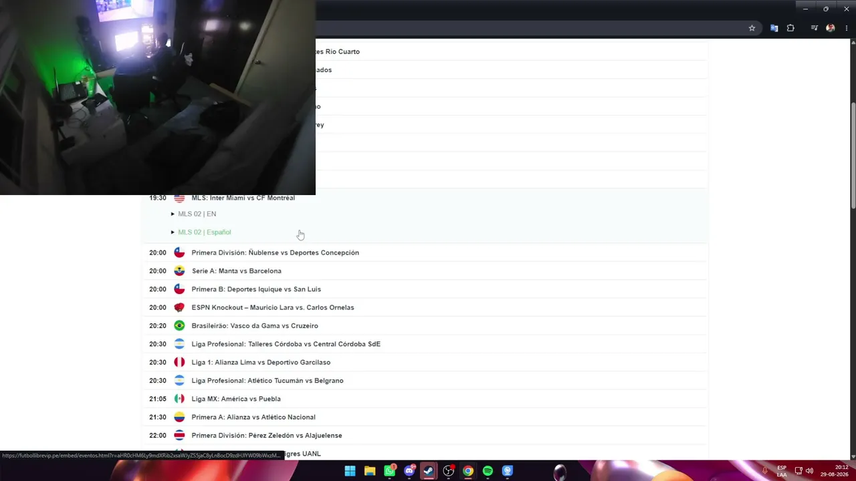This screenshot has width=856, height=481.
Task: Click the Colombia flag beside Alianza vs Atlético Nacional
Action: click(x=179, y=417)
